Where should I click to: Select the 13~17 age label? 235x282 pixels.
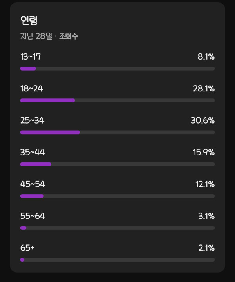pyautogui.click(x=31, y=57)
